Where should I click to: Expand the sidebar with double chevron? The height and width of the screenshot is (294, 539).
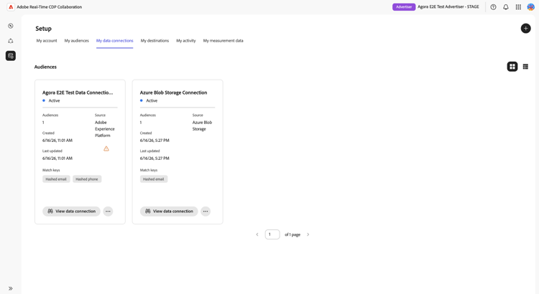[11, 288]
